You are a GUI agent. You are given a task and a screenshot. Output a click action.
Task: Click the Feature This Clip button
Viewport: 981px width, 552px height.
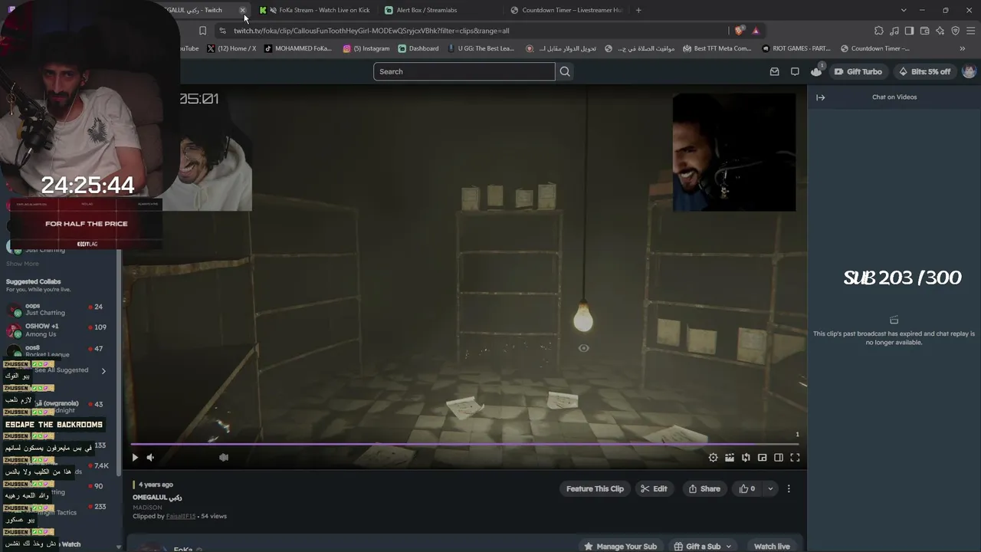[595, 489]
